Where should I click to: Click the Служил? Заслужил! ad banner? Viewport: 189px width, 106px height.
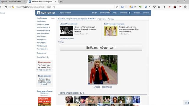(x=45, y=102)
